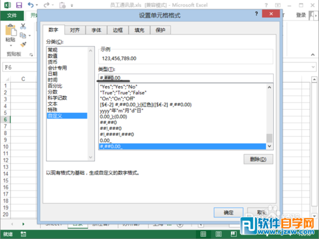Select 自定义 category
This screenshot has height=239, width=319.
point(67,116)
